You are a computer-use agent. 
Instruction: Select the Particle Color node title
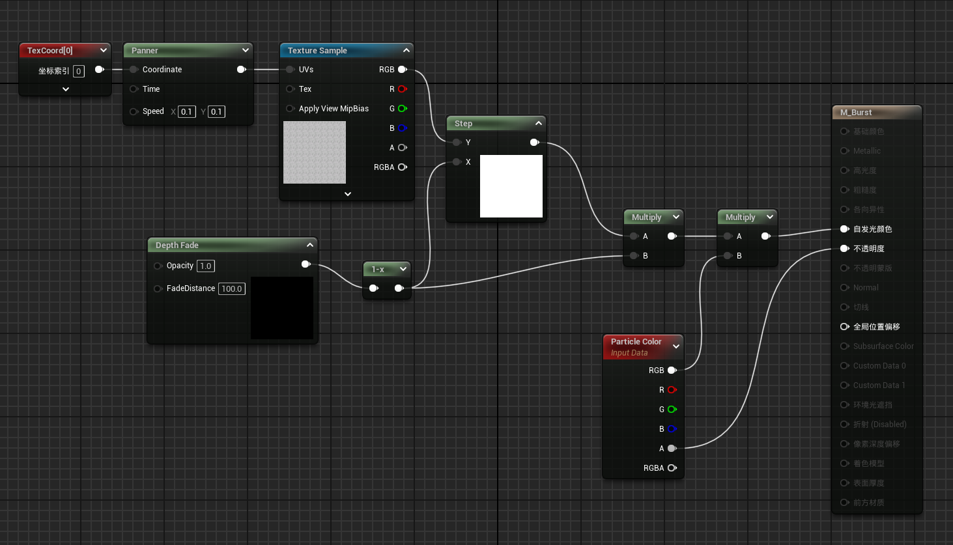click(636, 341)
